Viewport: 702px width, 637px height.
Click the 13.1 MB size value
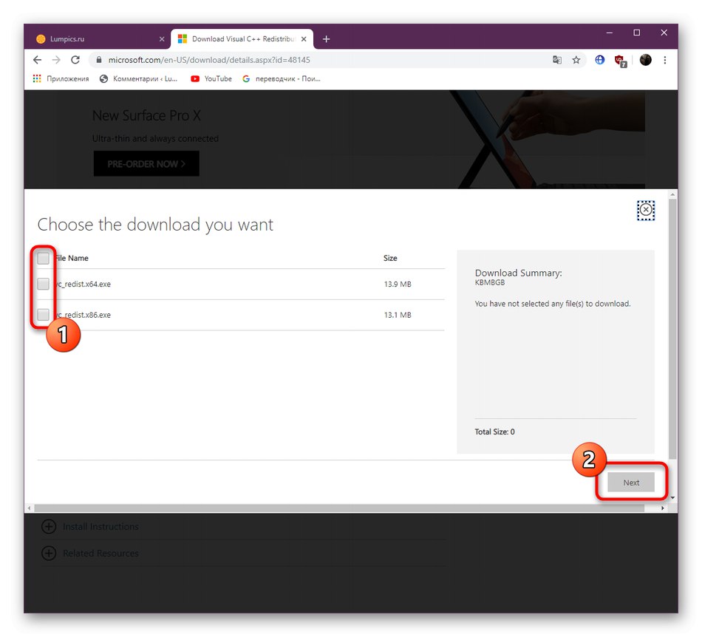[398, 315]
